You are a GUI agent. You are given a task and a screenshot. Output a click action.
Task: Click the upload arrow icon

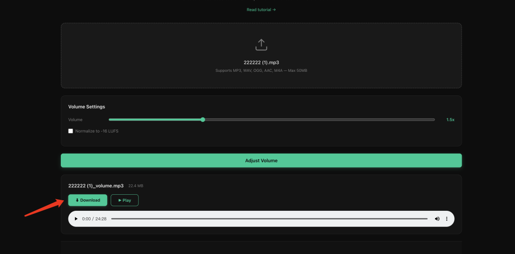click(261, 45)
